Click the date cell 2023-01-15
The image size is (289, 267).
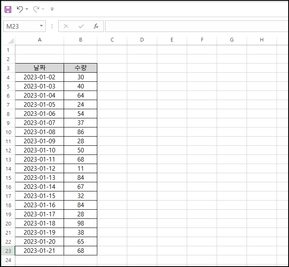click(40, 196)
